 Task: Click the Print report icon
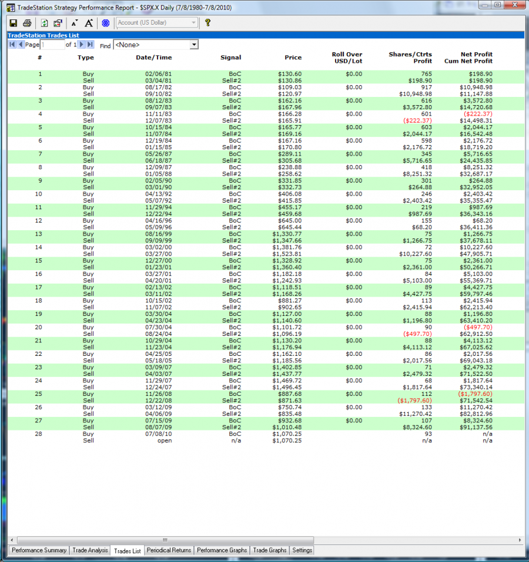27,23
